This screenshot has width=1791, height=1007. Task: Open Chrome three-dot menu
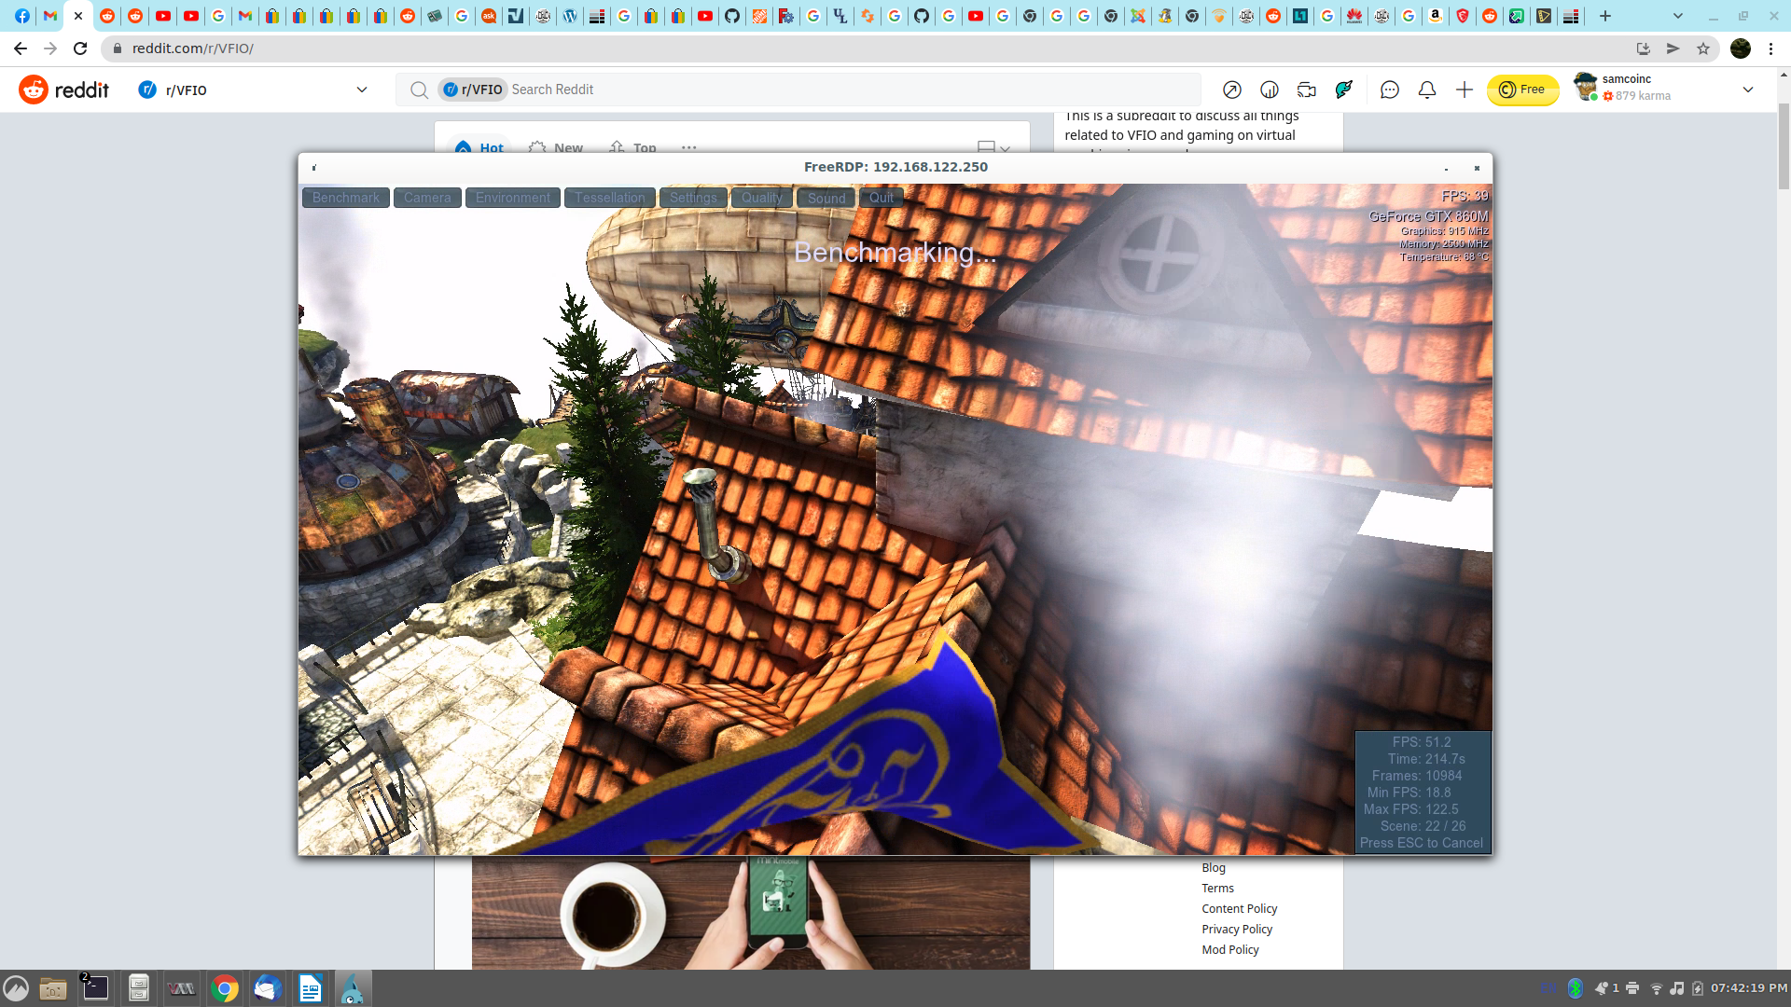pos(1771,48)
